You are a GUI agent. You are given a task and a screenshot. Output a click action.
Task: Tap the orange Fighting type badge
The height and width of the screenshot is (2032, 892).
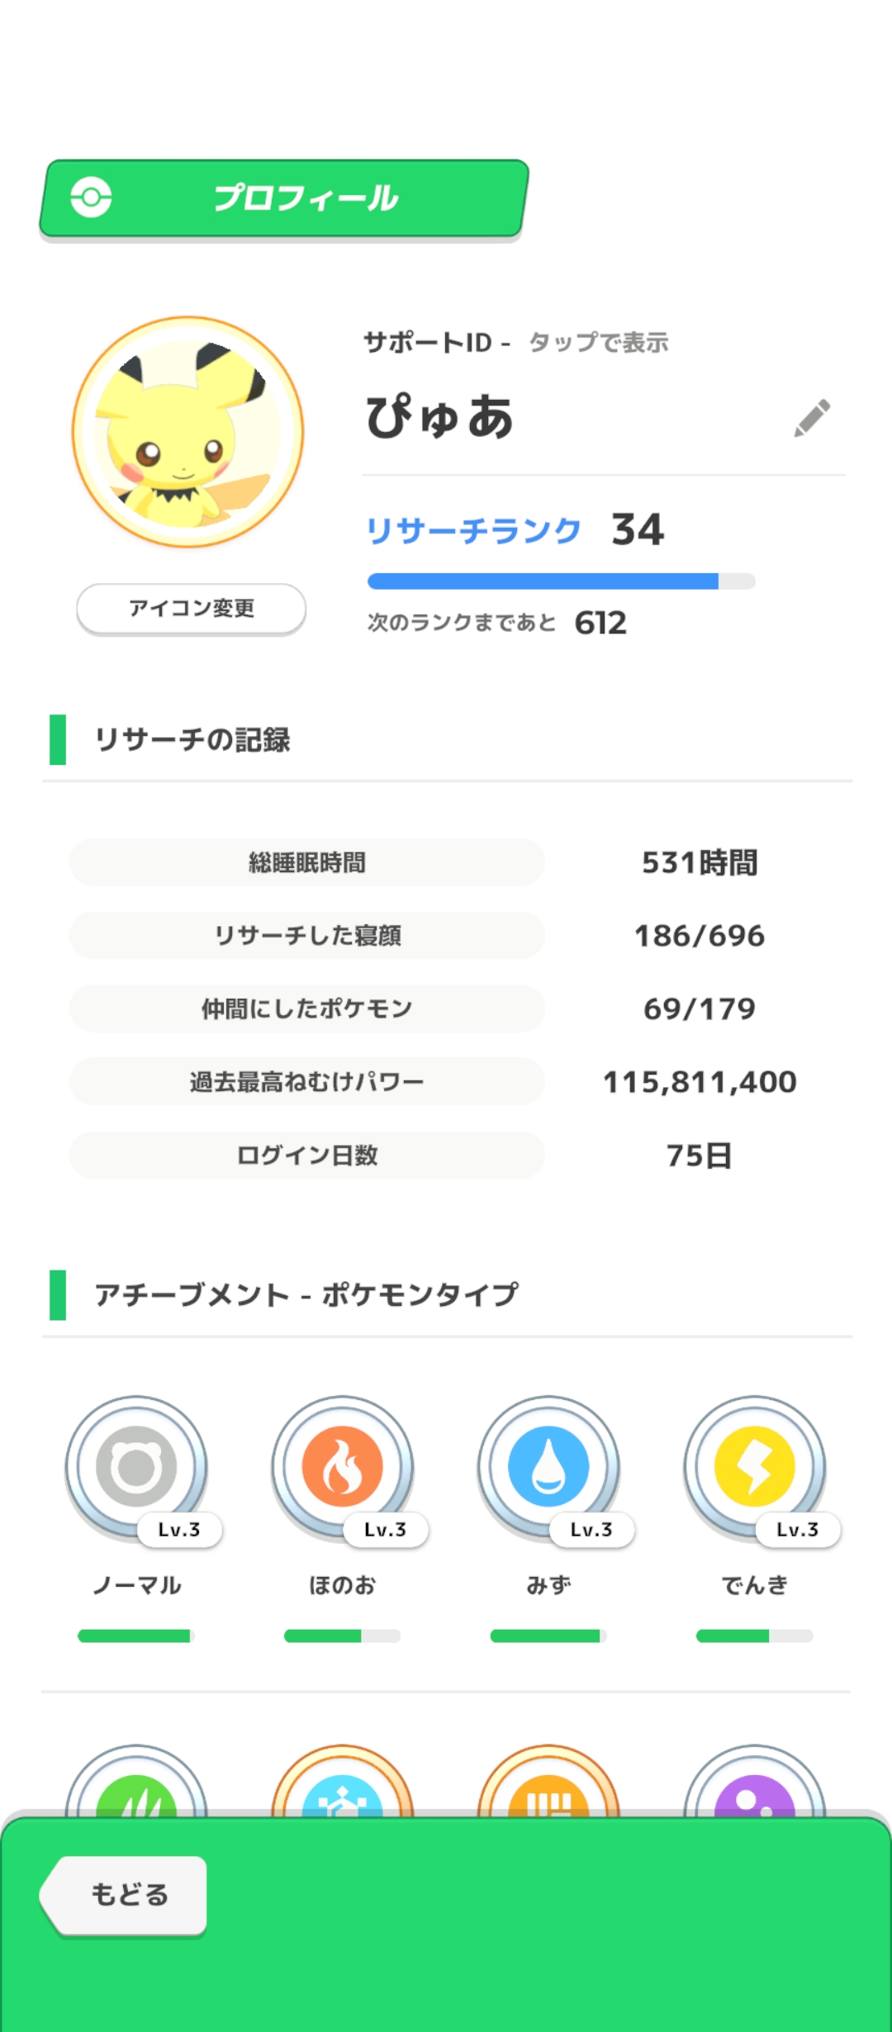tap(548, 1788)
